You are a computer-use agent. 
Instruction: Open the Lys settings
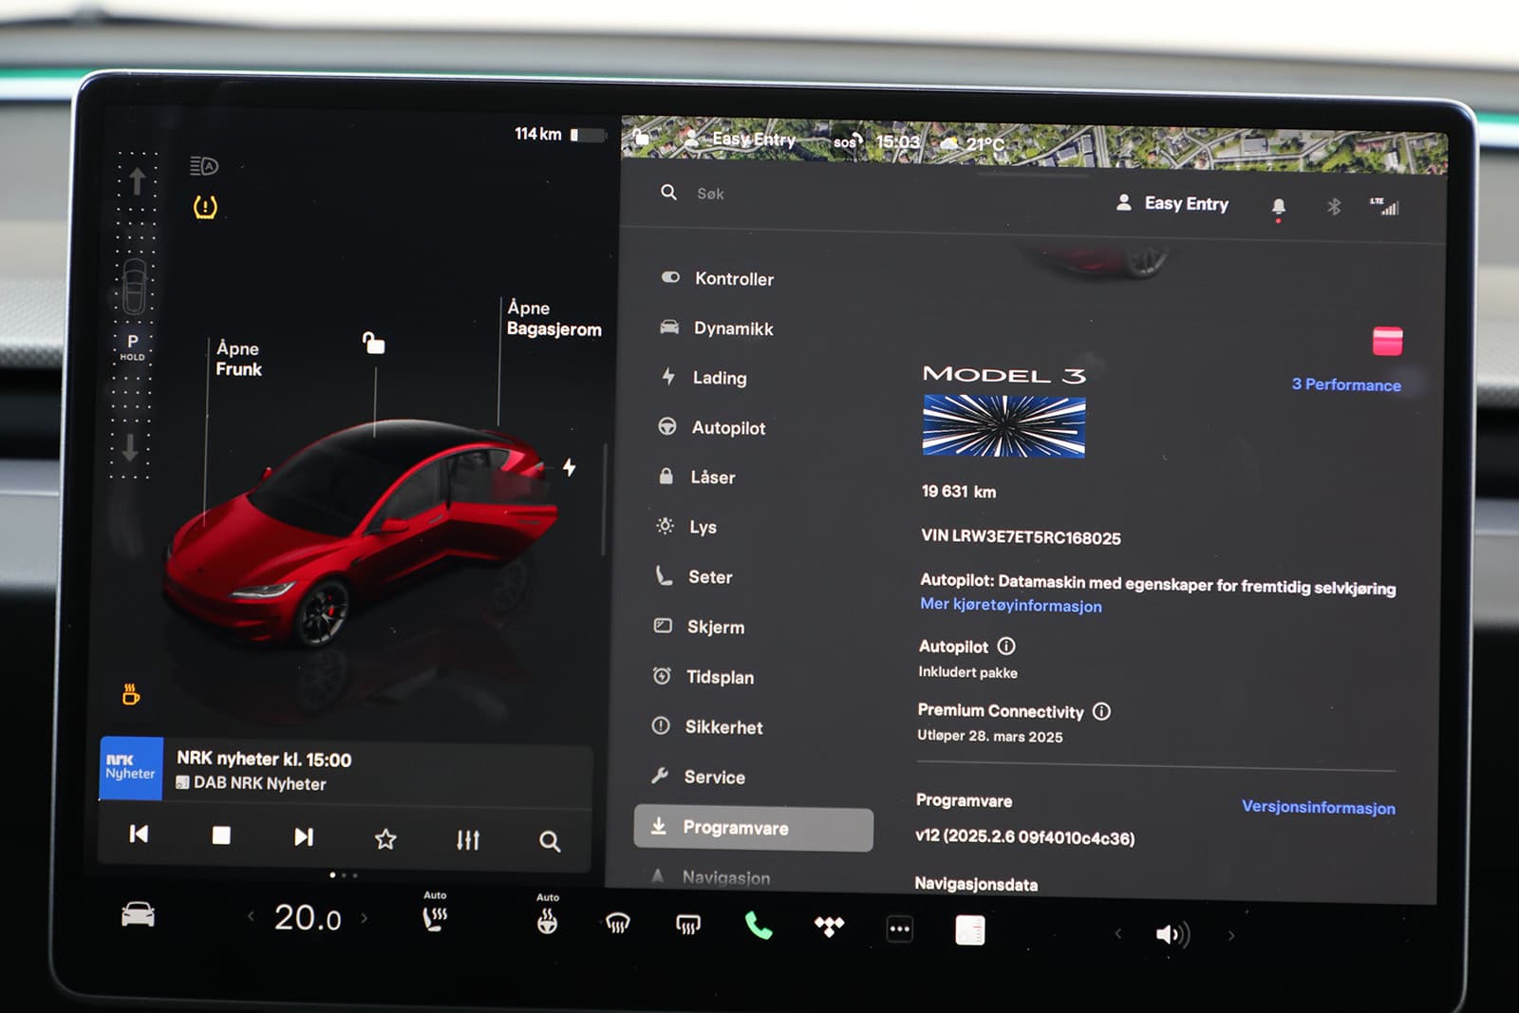pos(686,526)
